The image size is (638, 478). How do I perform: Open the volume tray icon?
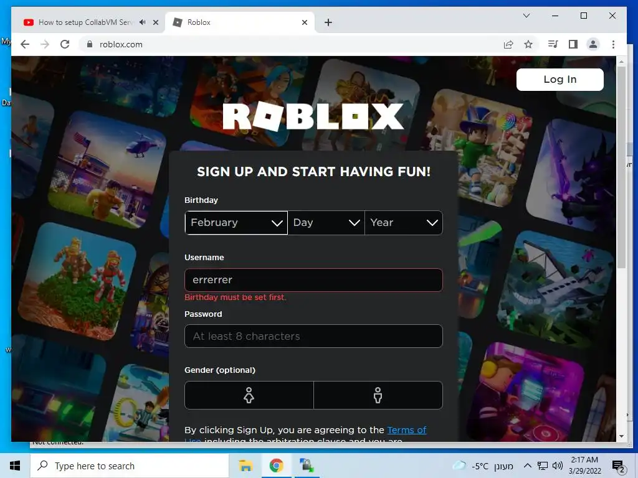tap(558, 466)
